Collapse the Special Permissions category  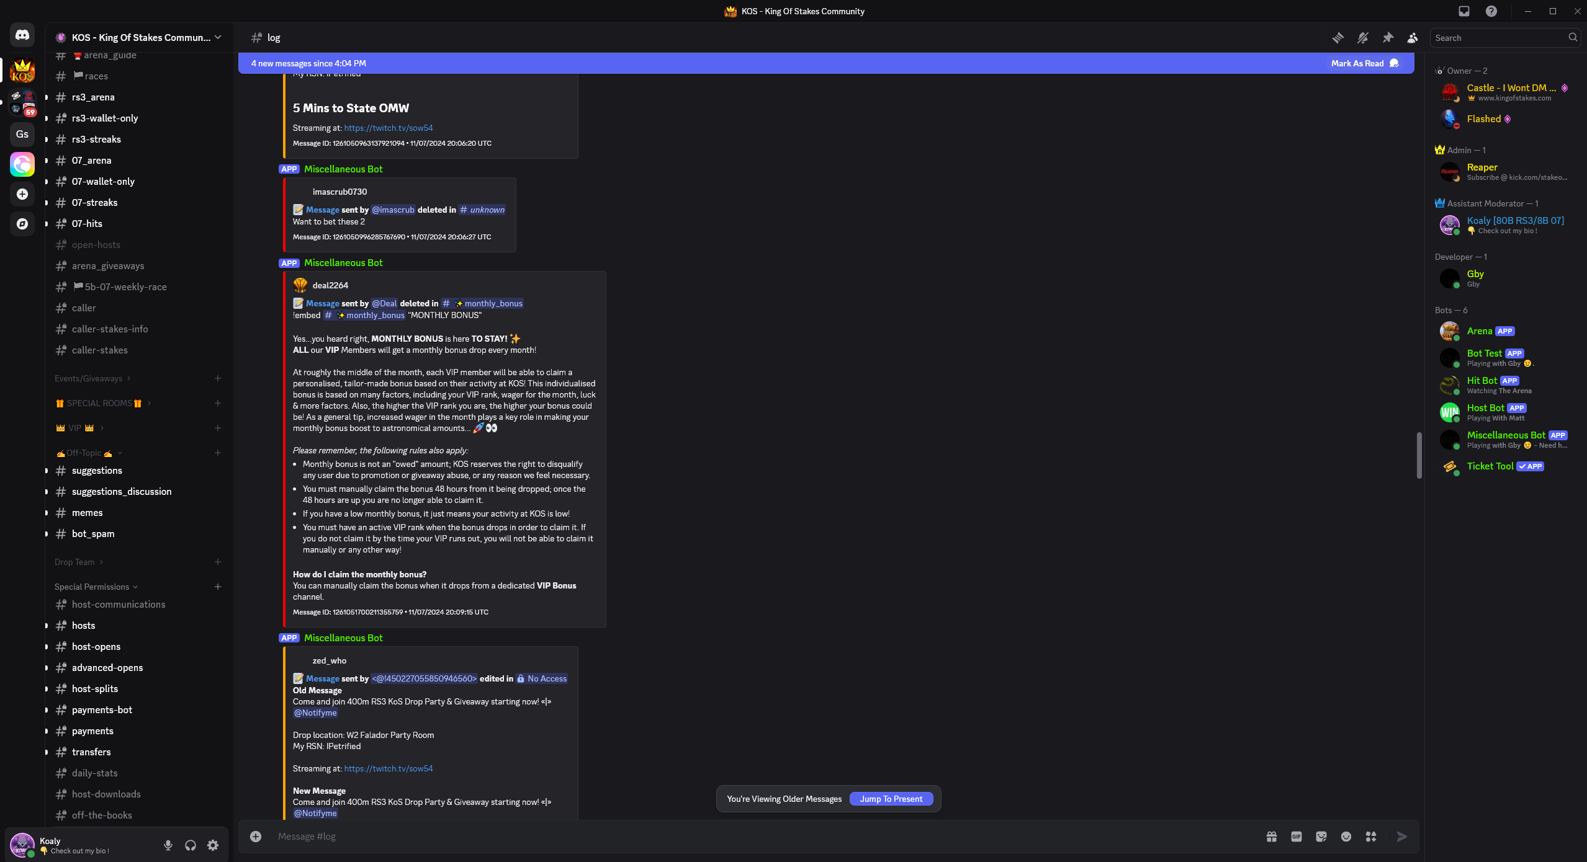click(x=96, y=587)
